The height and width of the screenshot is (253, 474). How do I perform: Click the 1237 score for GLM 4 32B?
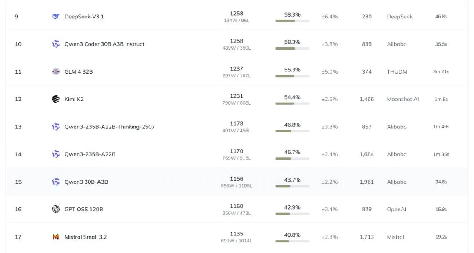(236, 68)
